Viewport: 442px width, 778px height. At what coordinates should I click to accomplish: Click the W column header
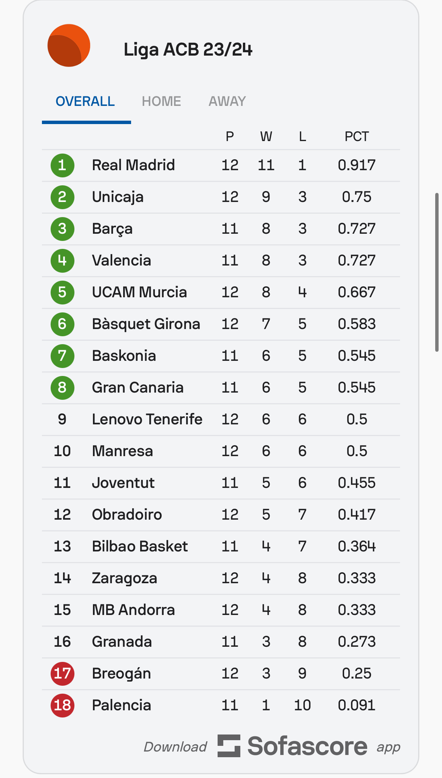point(266,137)
